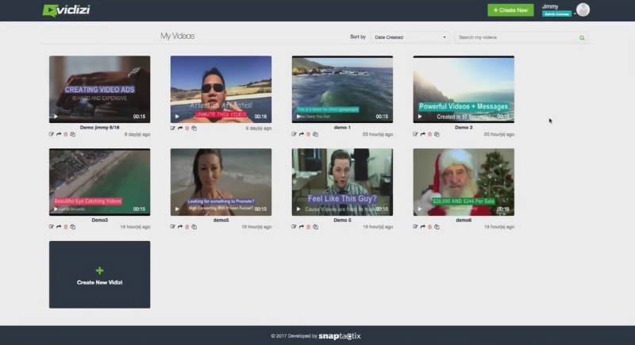635x345 pixels.
Task: Play the Santa demo6 thumbnail video
Action: 420,209
